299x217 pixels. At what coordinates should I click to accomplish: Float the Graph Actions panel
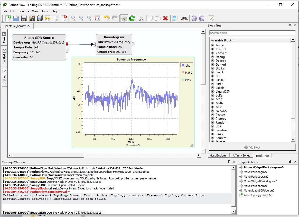pos(290,162)
